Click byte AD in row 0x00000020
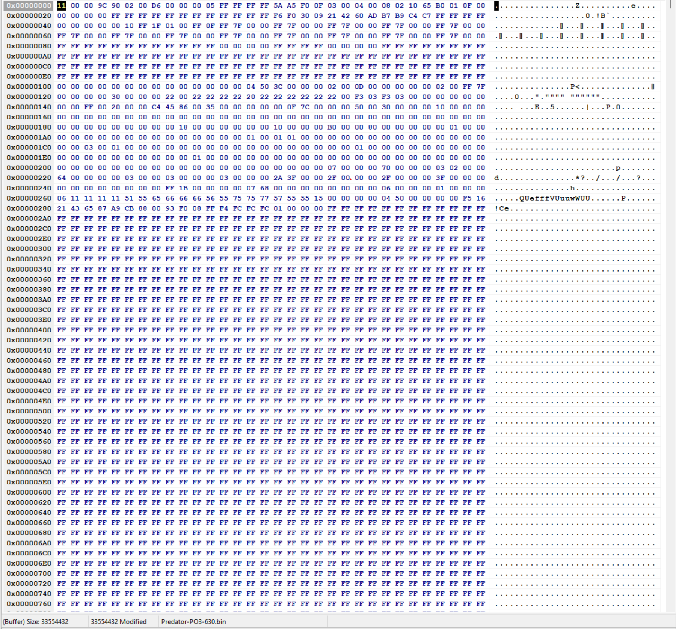 373,16
